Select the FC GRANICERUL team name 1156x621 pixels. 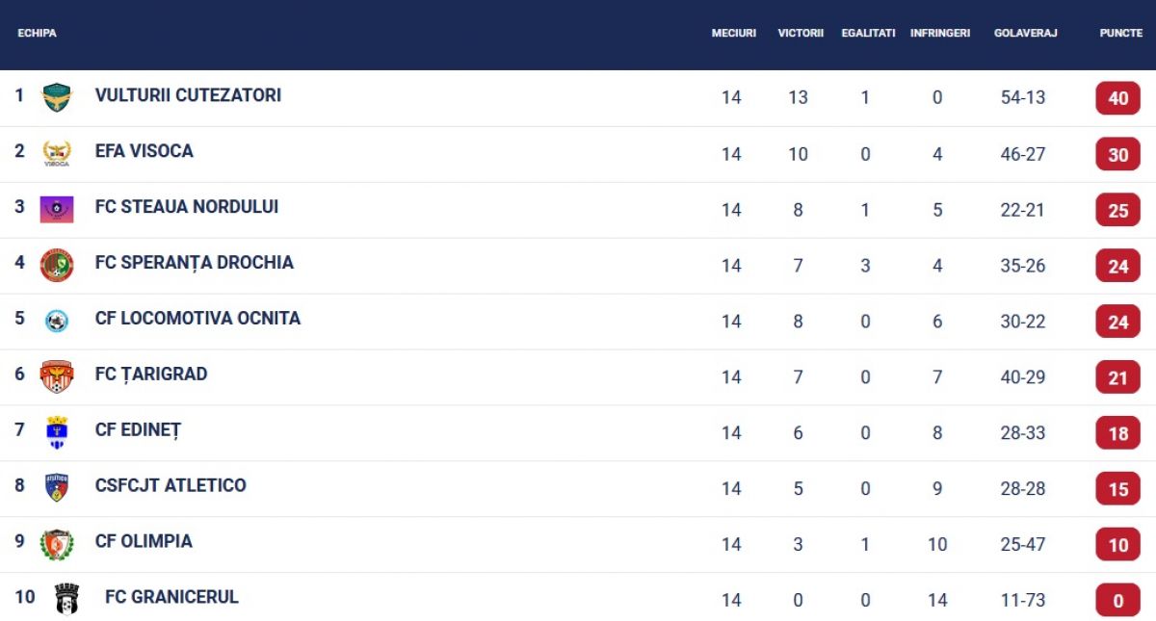(171, 597)
